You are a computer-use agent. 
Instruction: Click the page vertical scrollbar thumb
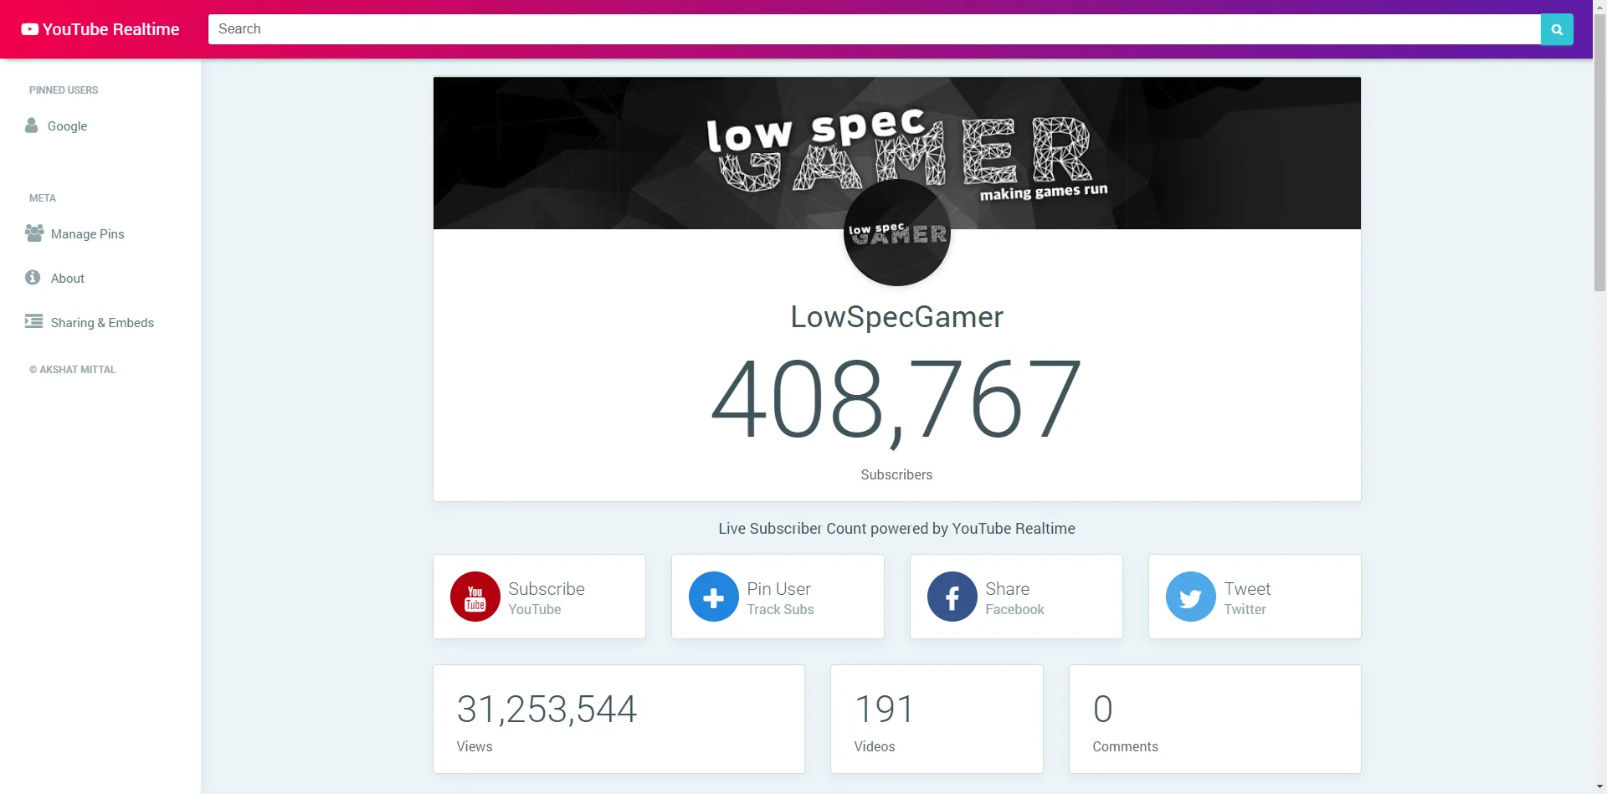[1599, 152]
